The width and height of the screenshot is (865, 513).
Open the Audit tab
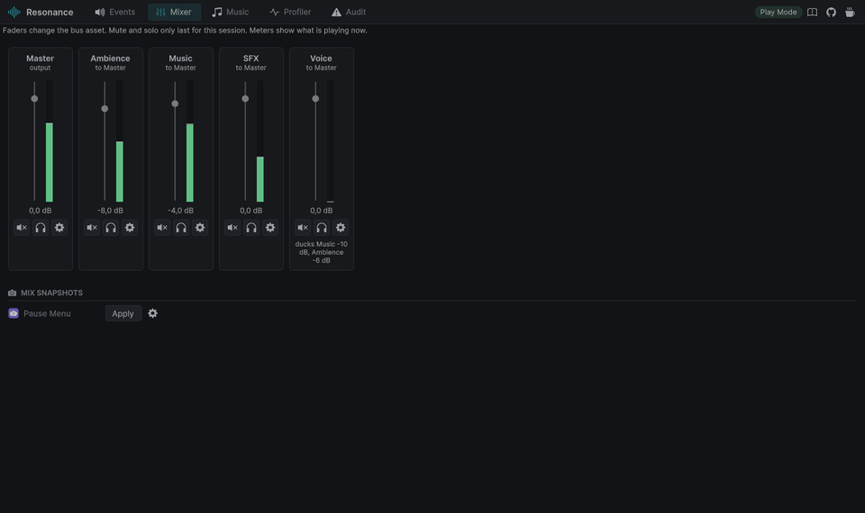[x=349, y=12]
